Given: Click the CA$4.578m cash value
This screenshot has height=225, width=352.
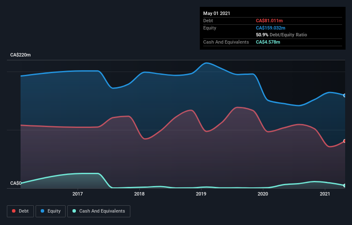Looking at the screenshot, I should pos(268,42).
